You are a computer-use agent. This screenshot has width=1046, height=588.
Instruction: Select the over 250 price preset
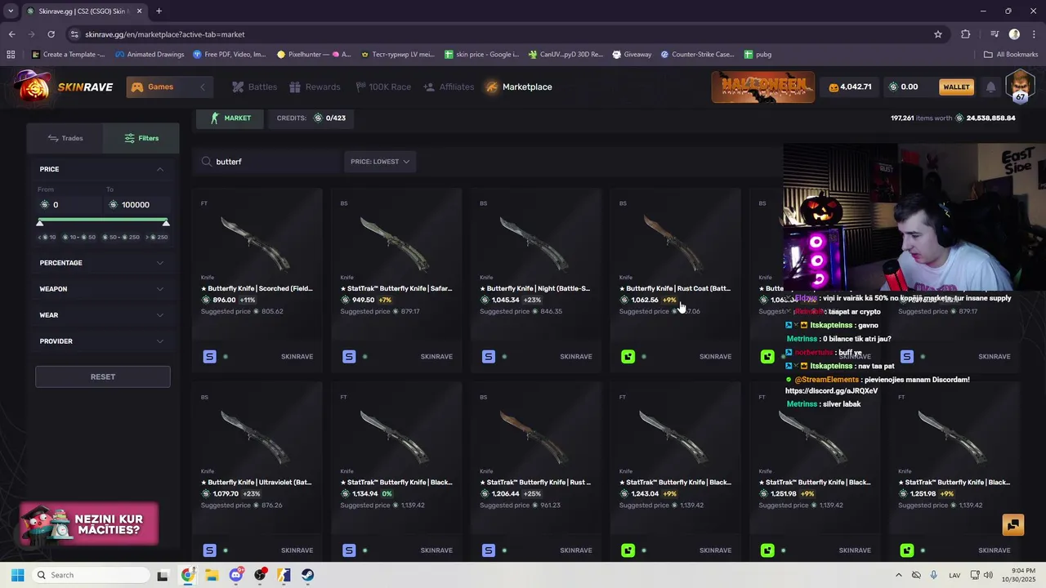click(x=157, y=237)
